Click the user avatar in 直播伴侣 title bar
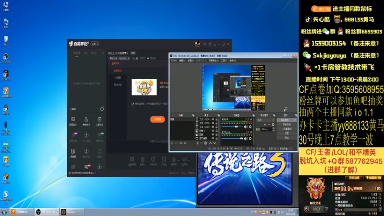Viewport: 384px width, 216px height. [x=197, y=44]
